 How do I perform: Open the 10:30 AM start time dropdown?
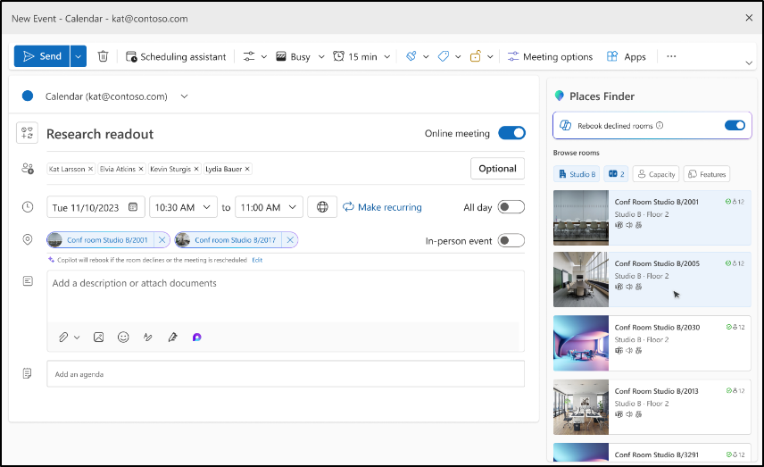point(183,207)
